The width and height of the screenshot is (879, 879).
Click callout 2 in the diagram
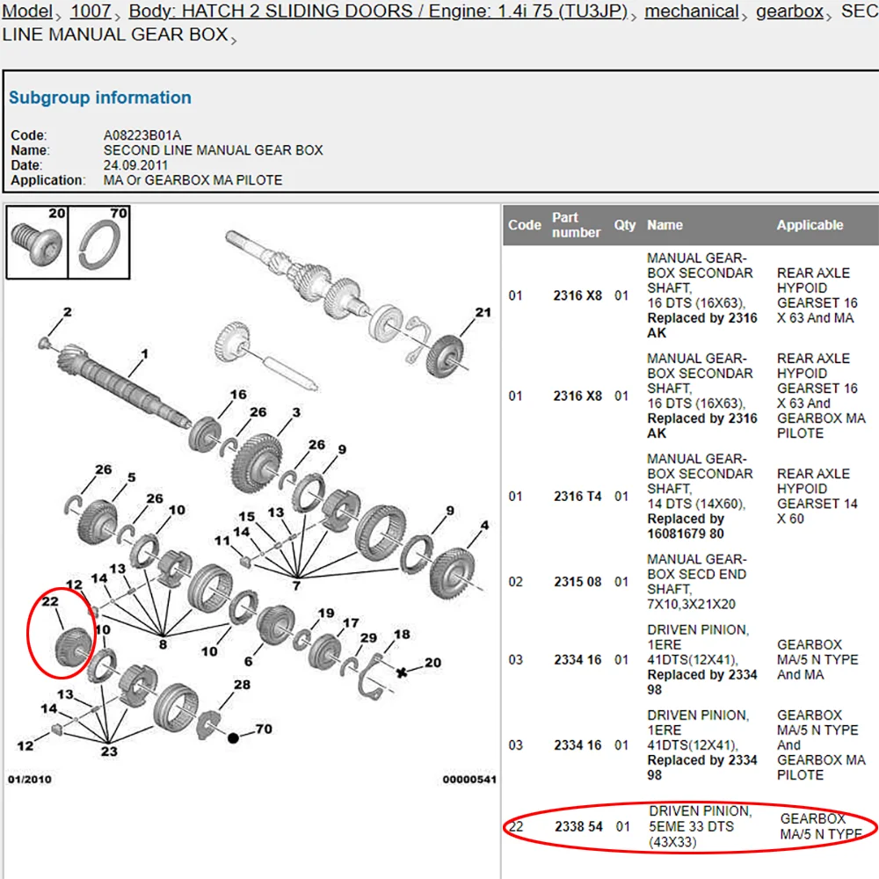coord(68,312)
